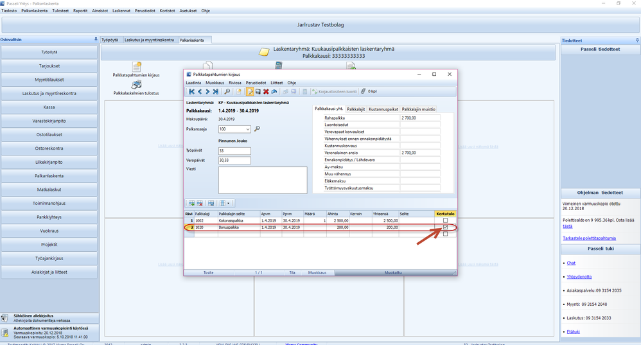Screen dimensions: 641x345
Task: Pin the Tiedotteet panel
Action: pyautogui.click(x=637, y=40)
